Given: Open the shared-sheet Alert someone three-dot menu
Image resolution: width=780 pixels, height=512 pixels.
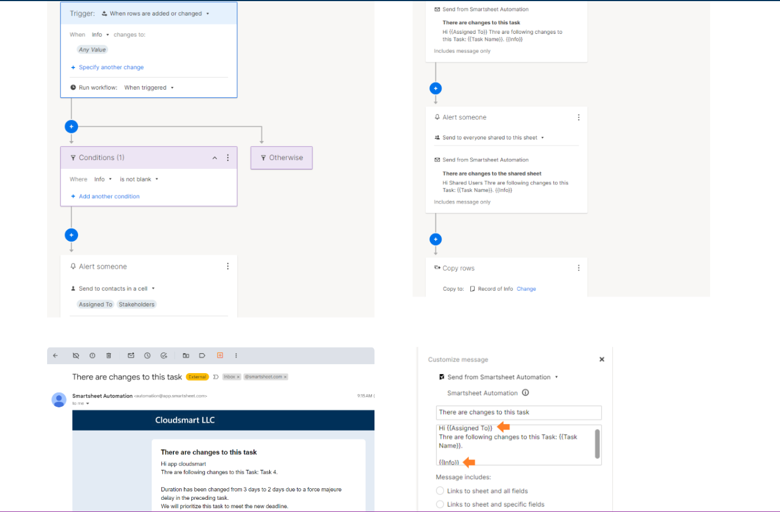Looking at the screenshot, I should coord(578,117).
